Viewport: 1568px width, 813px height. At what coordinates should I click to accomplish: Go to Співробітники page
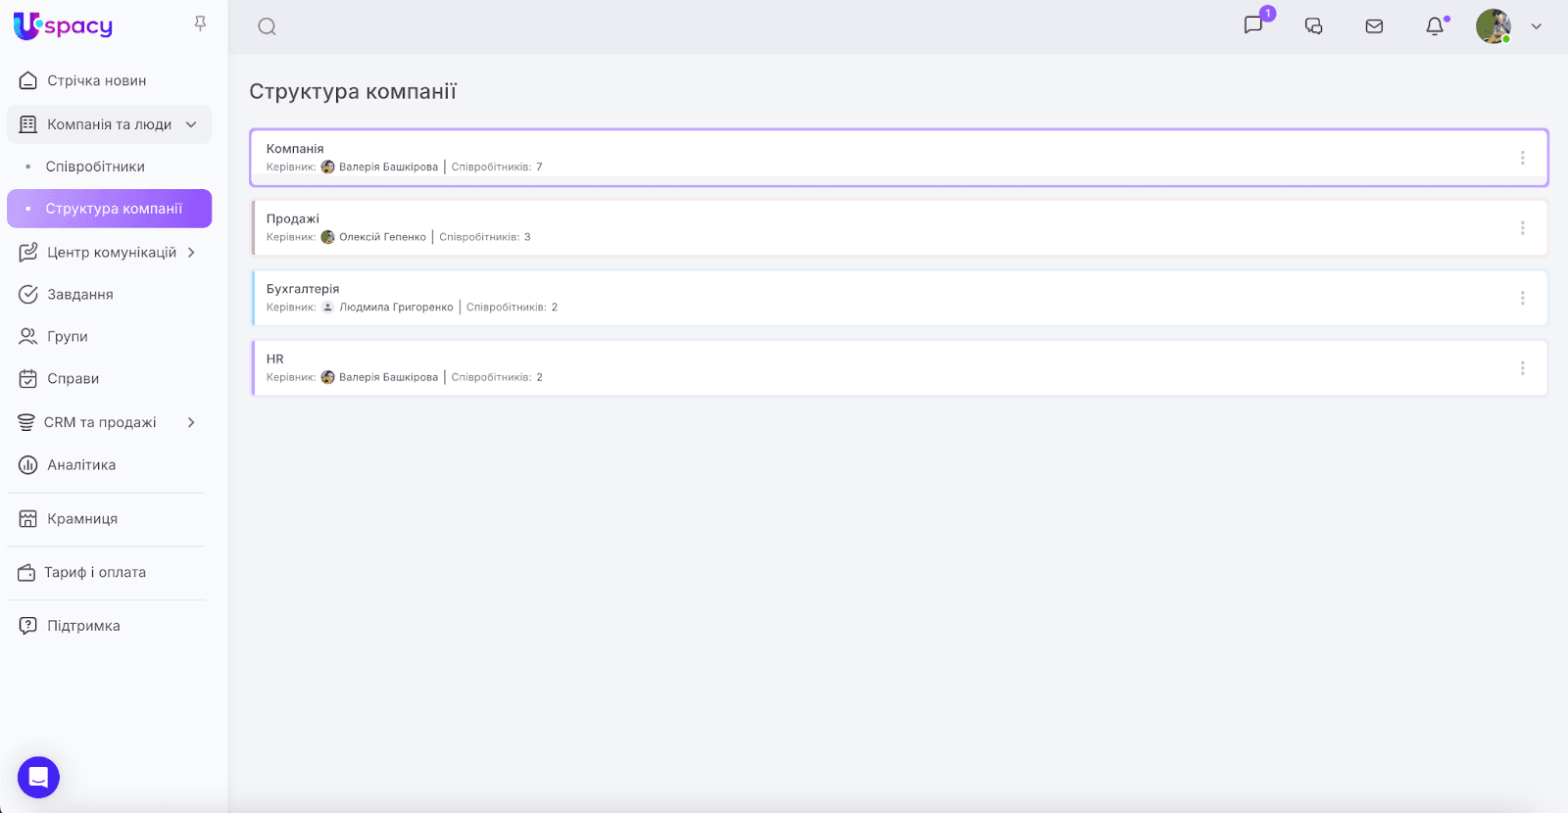95,167
